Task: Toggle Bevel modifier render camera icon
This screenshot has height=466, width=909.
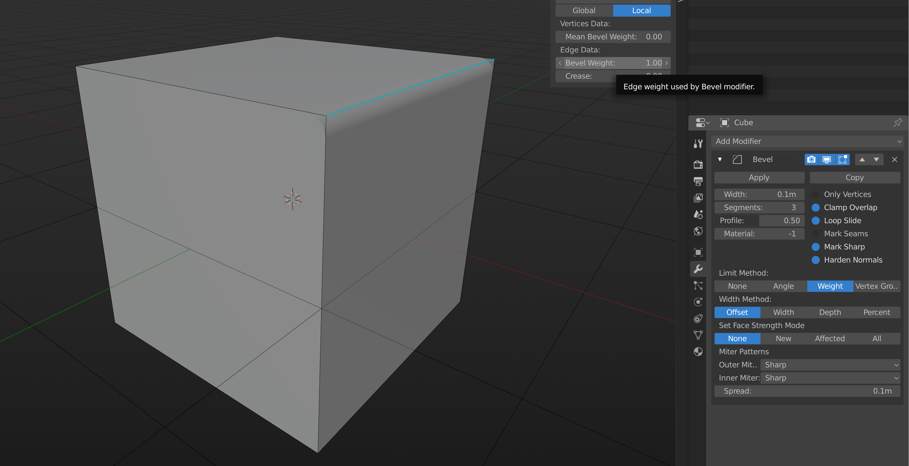Action: pyautogui.click(x=811, y=159)
